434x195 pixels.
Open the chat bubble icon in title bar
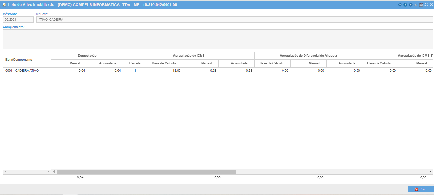(400, 5)
